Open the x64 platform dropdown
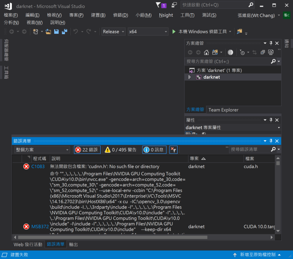 (x=148, y=32)
